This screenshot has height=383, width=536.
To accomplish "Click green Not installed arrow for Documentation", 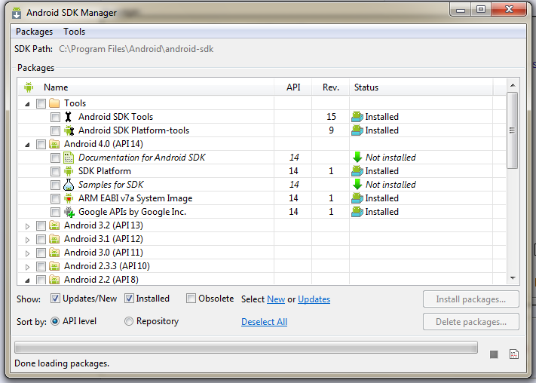I will [357, 158].
